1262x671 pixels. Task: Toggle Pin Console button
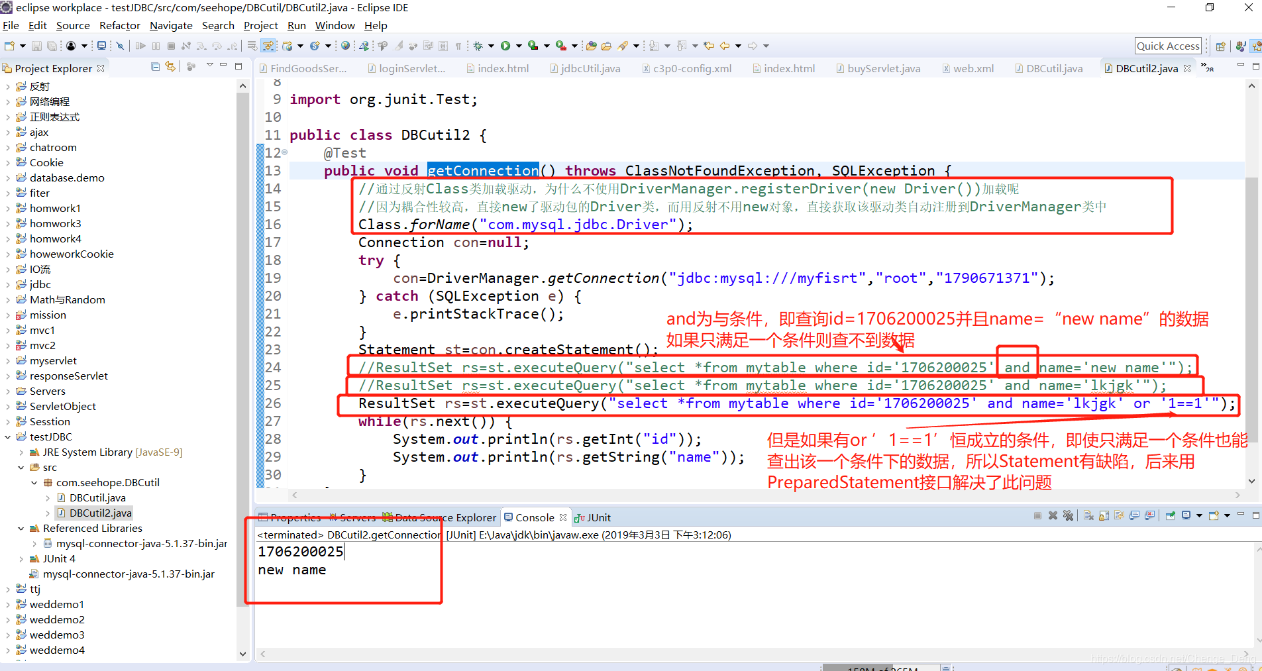pyautogui.click(x=1170, y=515)
